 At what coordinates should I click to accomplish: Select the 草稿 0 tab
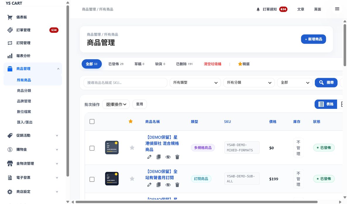click(140, 64)
